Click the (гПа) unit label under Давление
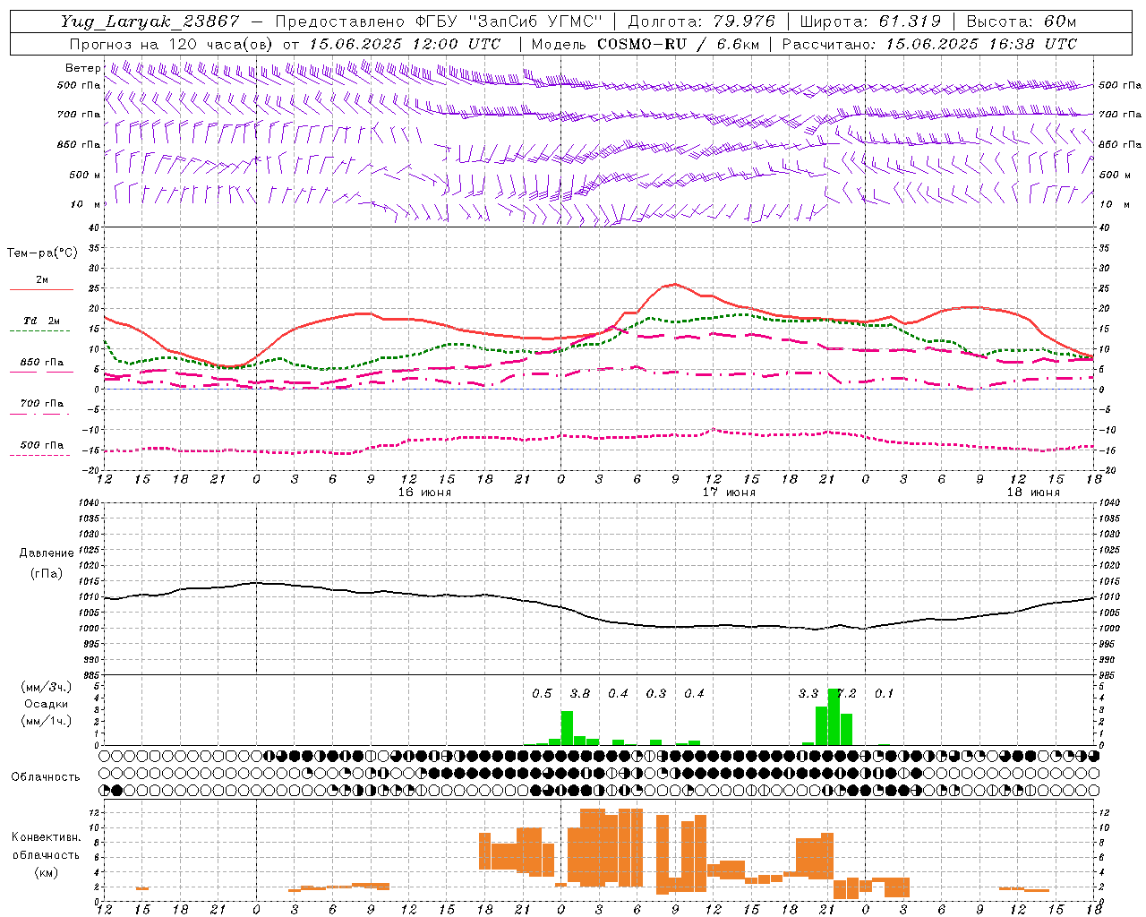The height and width of the screenshot is (917, 1146). tap(47, 574)
